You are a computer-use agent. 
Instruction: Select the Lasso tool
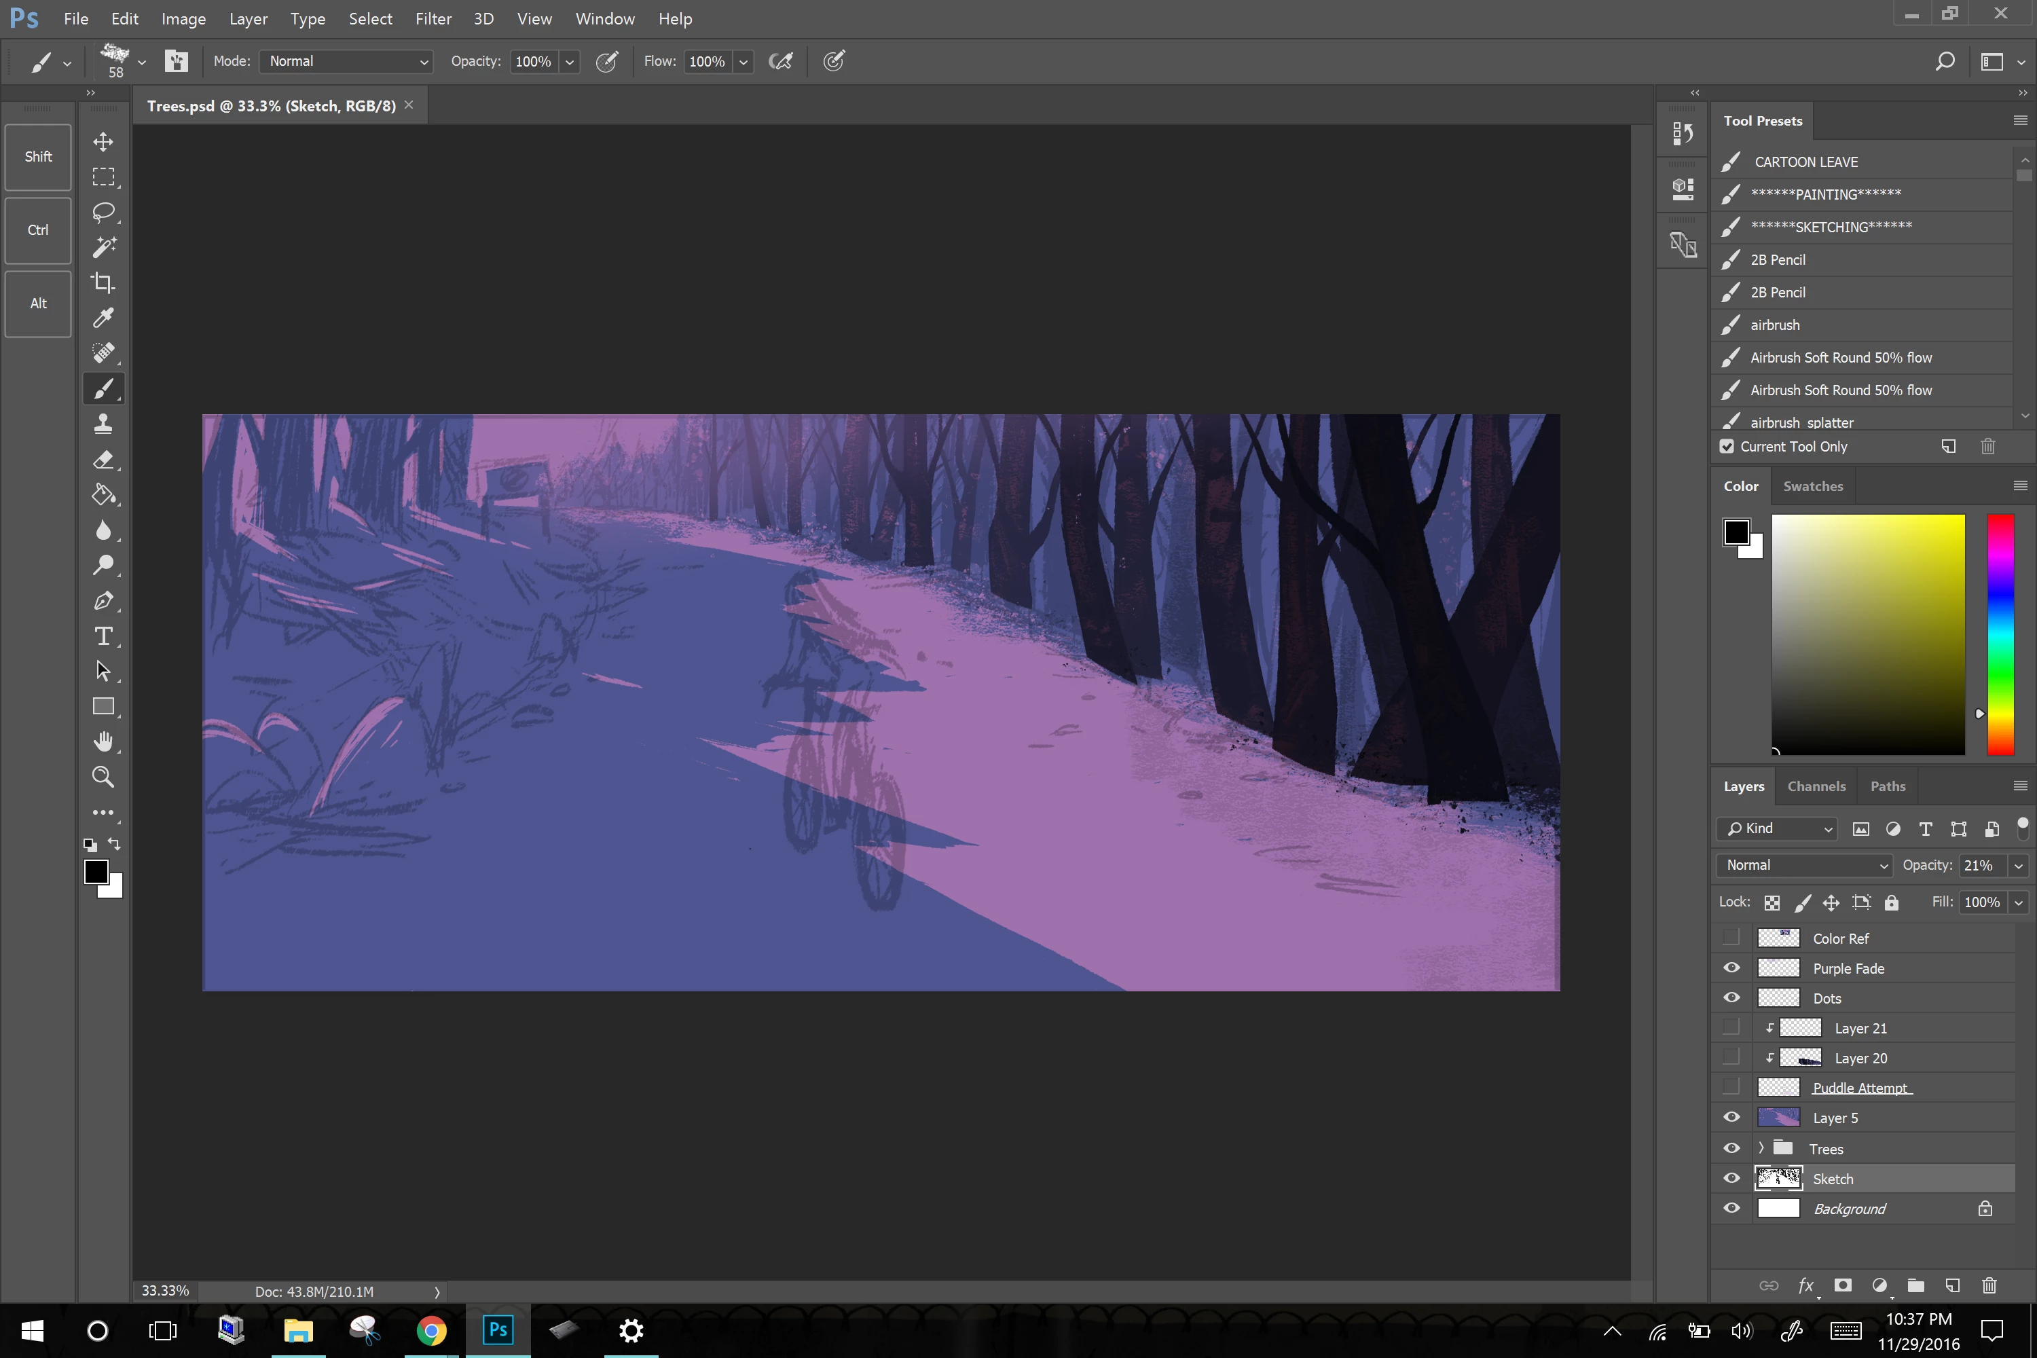click(103, 212)
